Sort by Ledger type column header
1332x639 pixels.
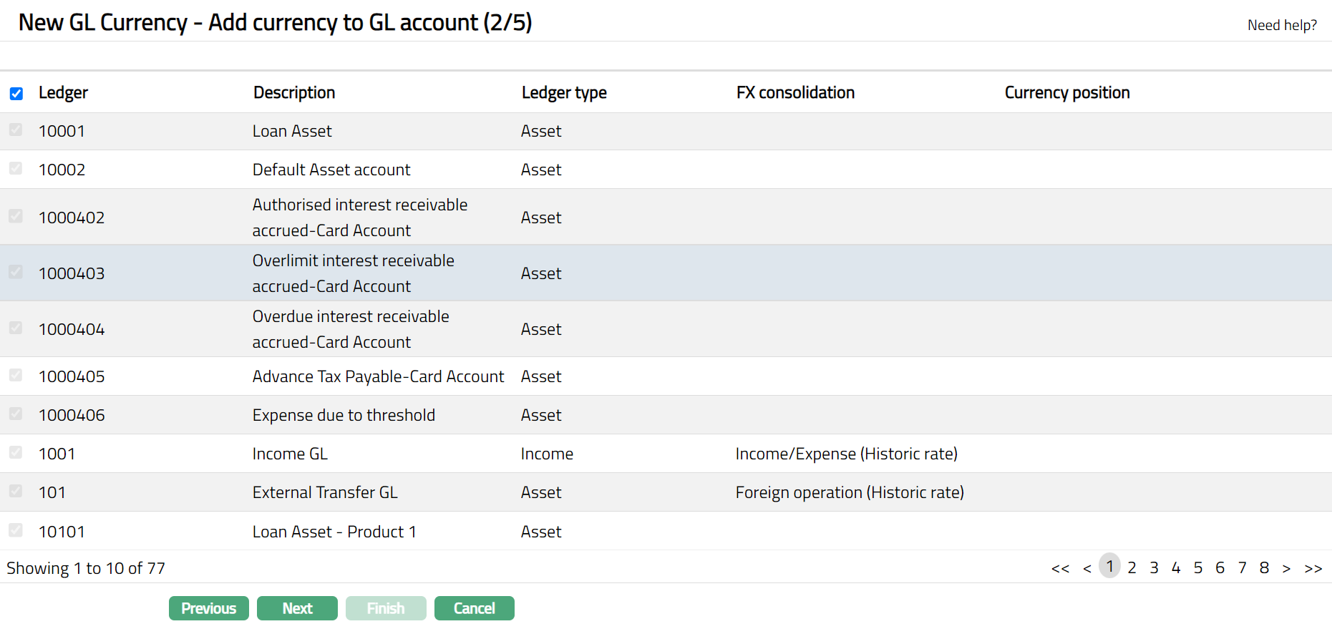click(564, 93)
